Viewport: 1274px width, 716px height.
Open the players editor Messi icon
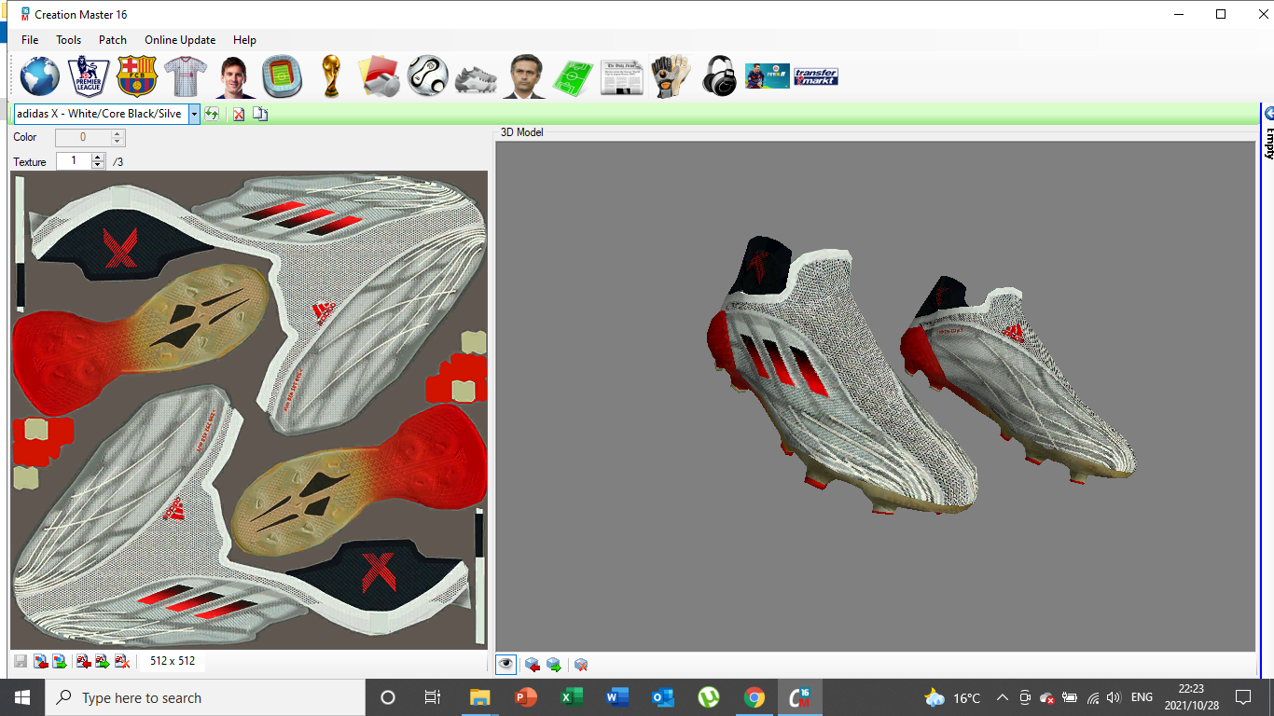(234, 76)
